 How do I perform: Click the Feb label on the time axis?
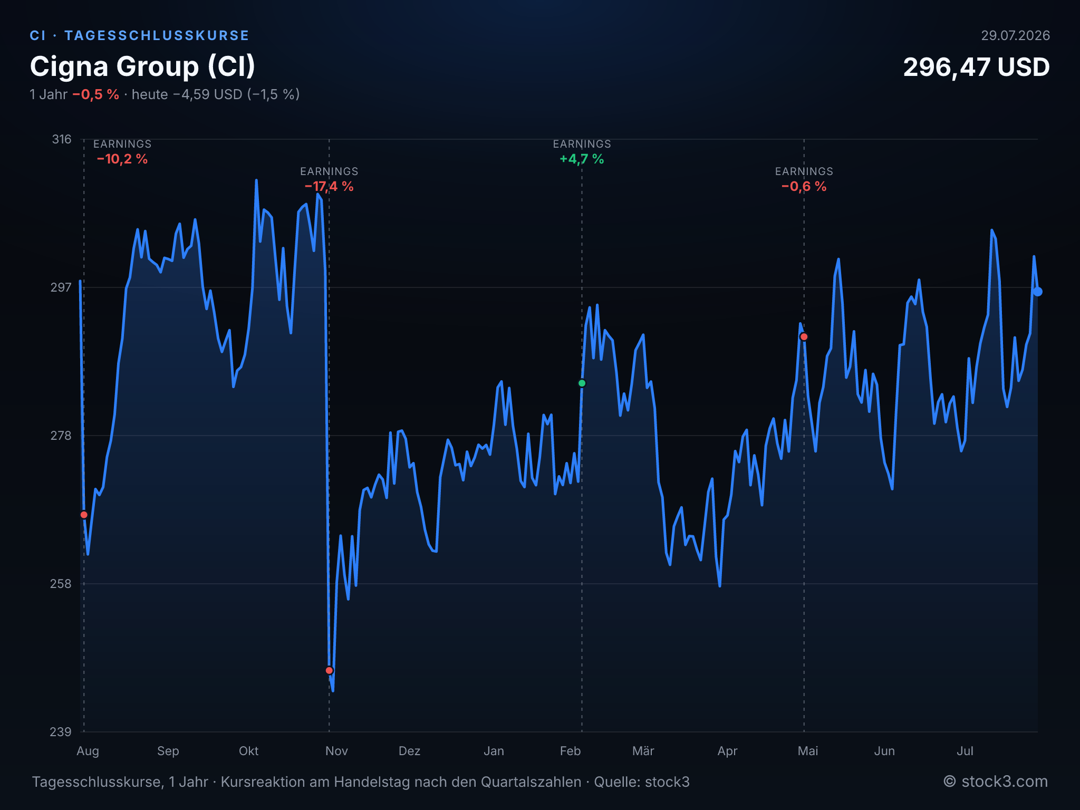click(x=570, y=751)
